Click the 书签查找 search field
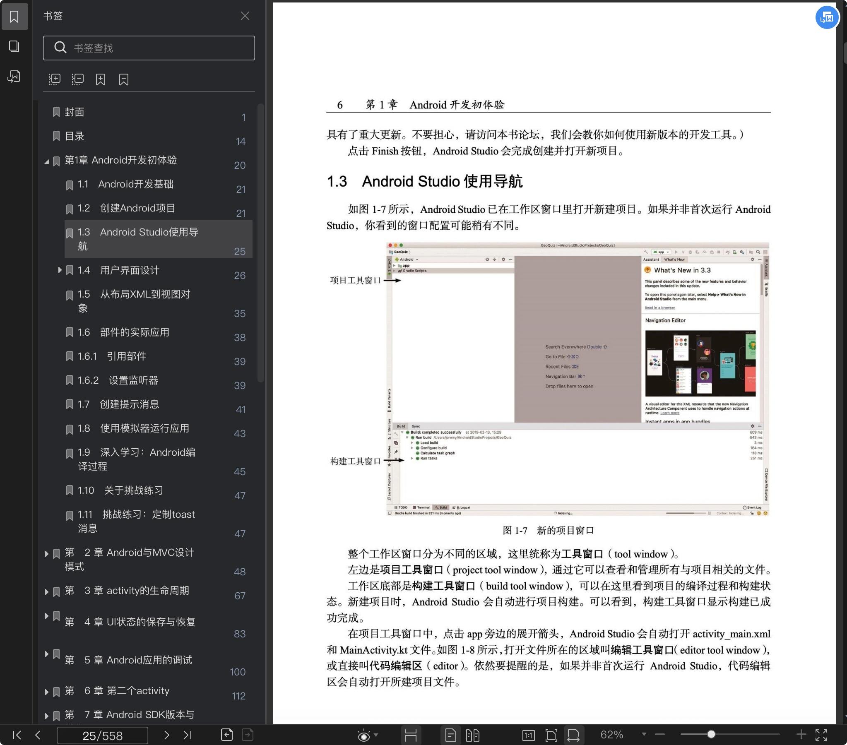Viewport: 847px width, 745px height. coord(149,48)
